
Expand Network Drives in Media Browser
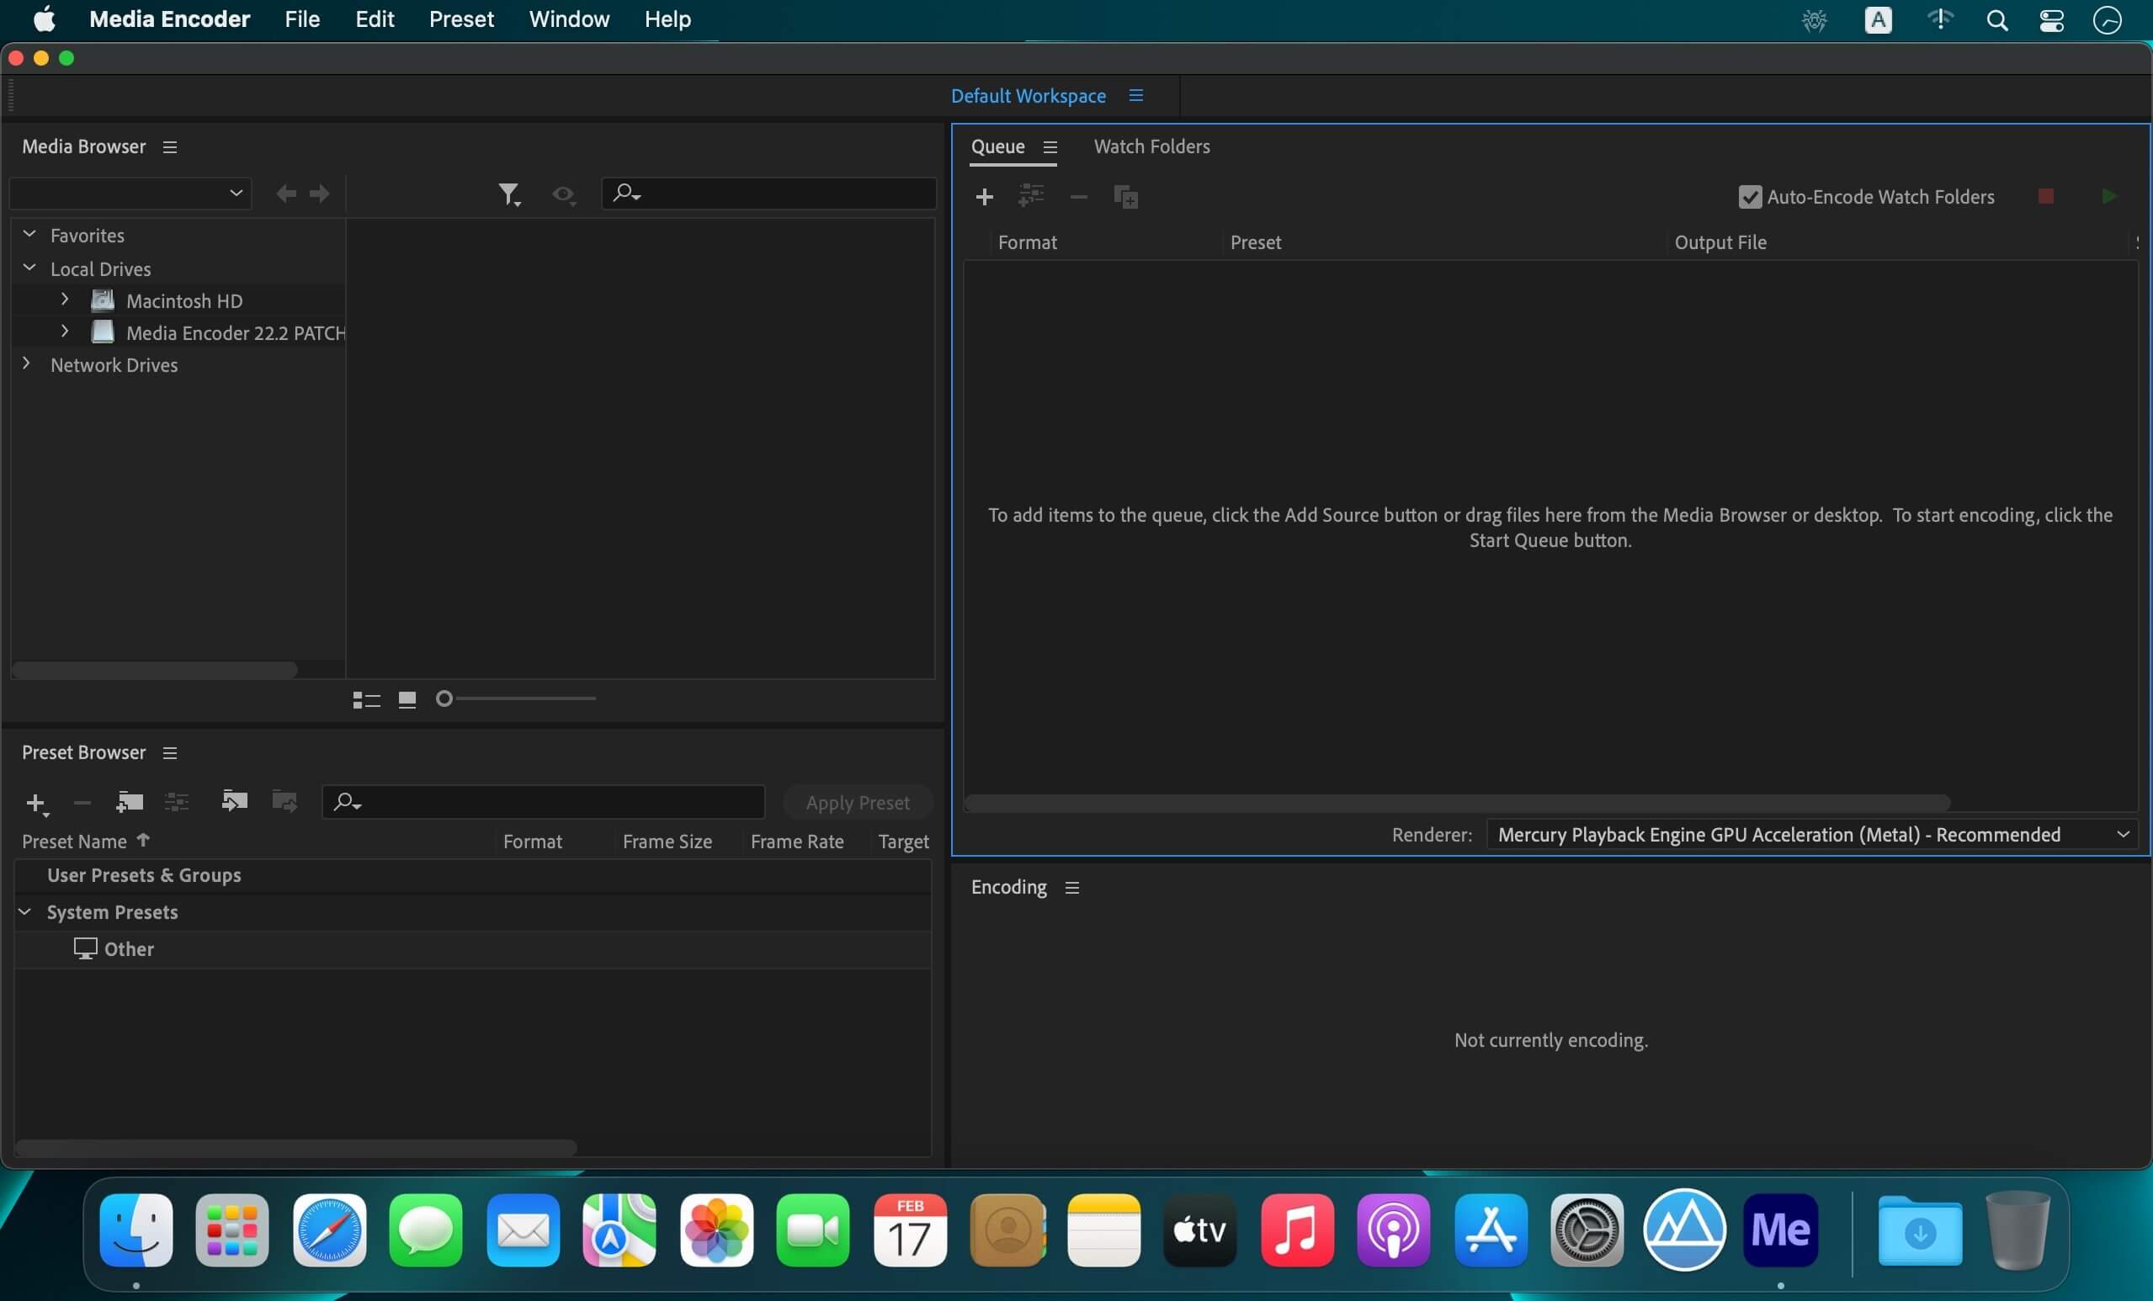(x=26, y=364)
